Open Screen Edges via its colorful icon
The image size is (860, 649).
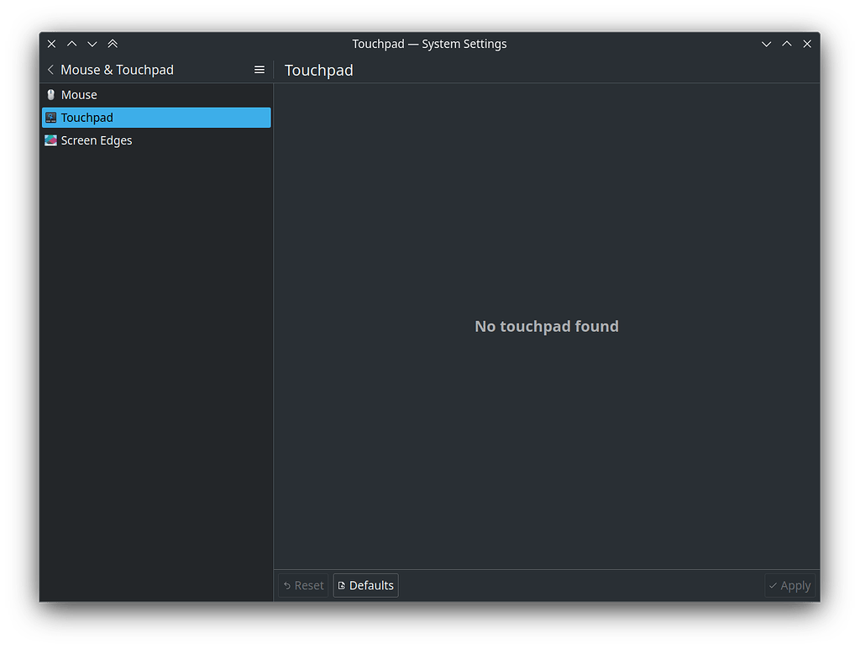(51, 140)
